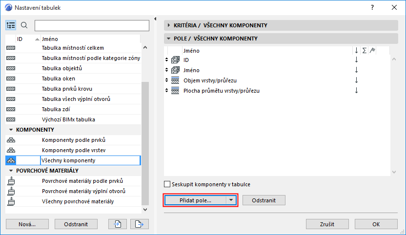Toggle sort arrow for the ID field
Image resolution: width=406 pixels, height=235 pixels.
pyautogui.click(x=356, y=59)
